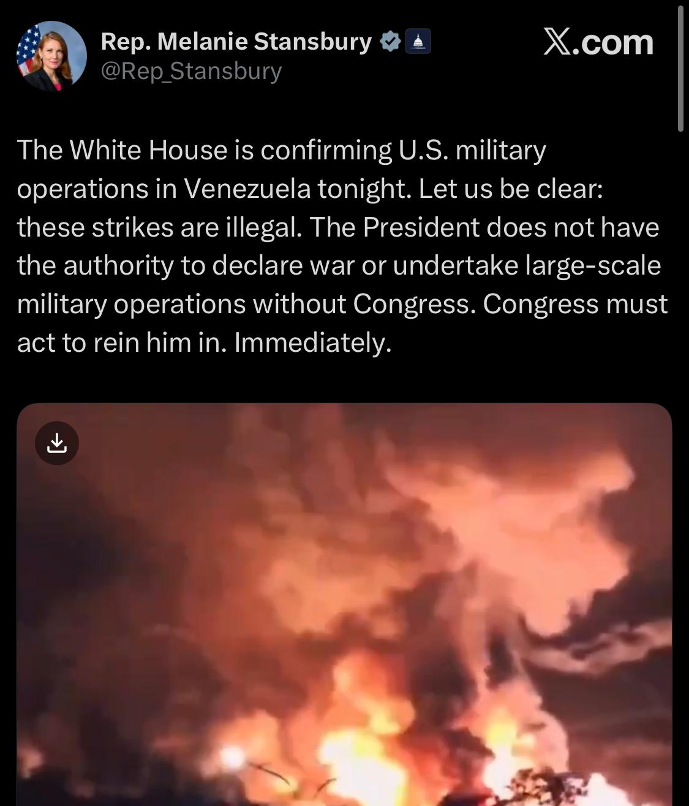Click the phrase 'these strikes are illegal'
The image size is (689, 806).
159,227
